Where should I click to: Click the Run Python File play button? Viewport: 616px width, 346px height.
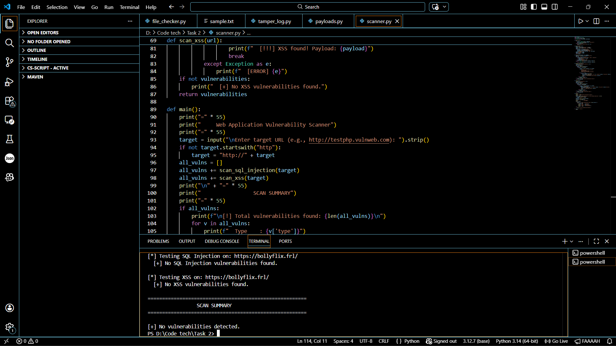point(580,21)
